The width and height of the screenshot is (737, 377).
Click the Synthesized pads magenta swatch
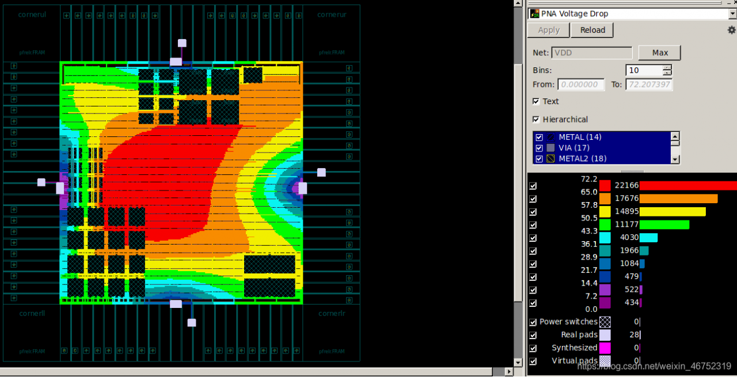(605, 348)
